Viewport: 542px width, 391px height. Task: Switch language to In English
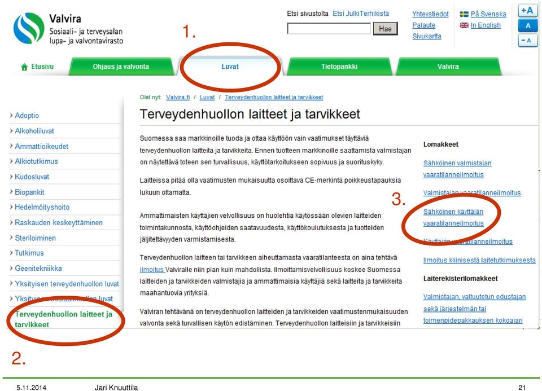[x=486, y=25]
